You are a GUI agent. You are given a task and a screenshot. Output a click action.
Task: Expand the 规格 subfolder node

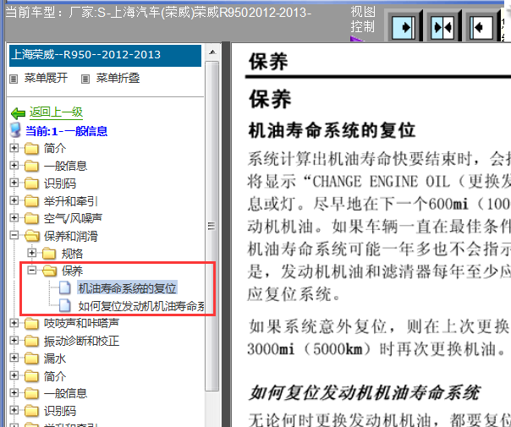tap(31, 253)
